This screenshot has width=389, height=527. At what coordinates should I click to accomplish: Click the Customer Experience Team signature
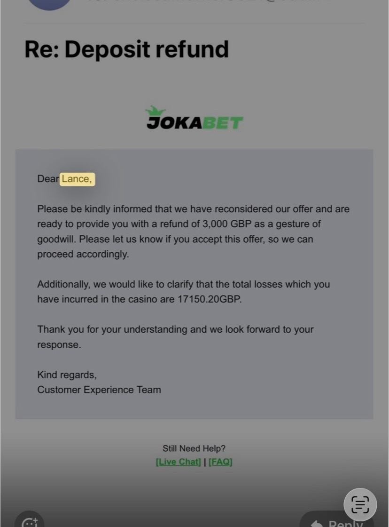click(99, 390)
